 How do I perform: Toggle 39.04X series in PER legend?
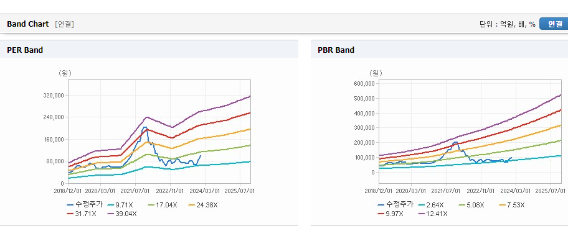pos(122,214)
